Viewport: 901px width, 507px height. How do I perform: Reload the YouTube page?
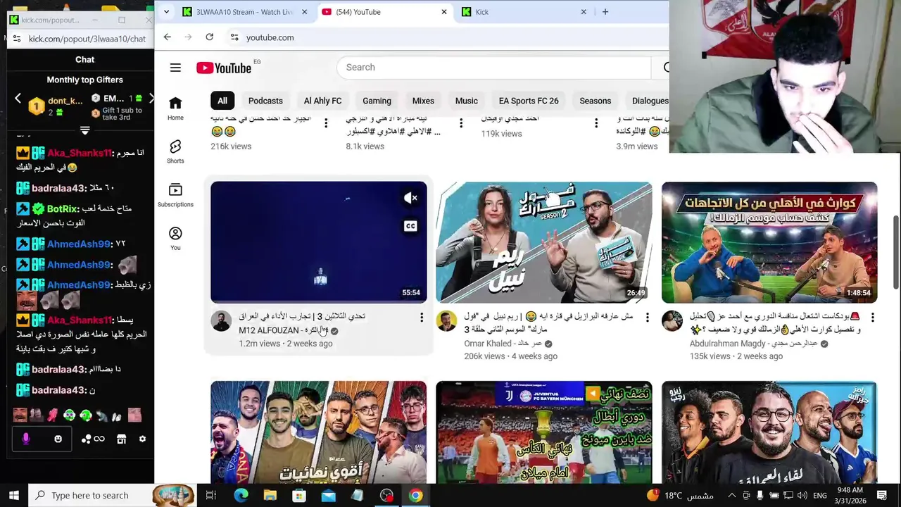pos(209,37)
